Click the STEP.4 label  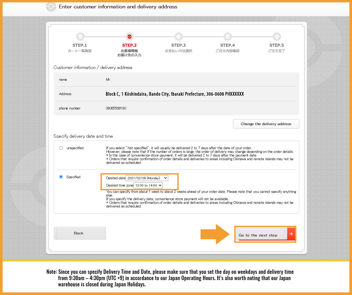coord(227,45)
